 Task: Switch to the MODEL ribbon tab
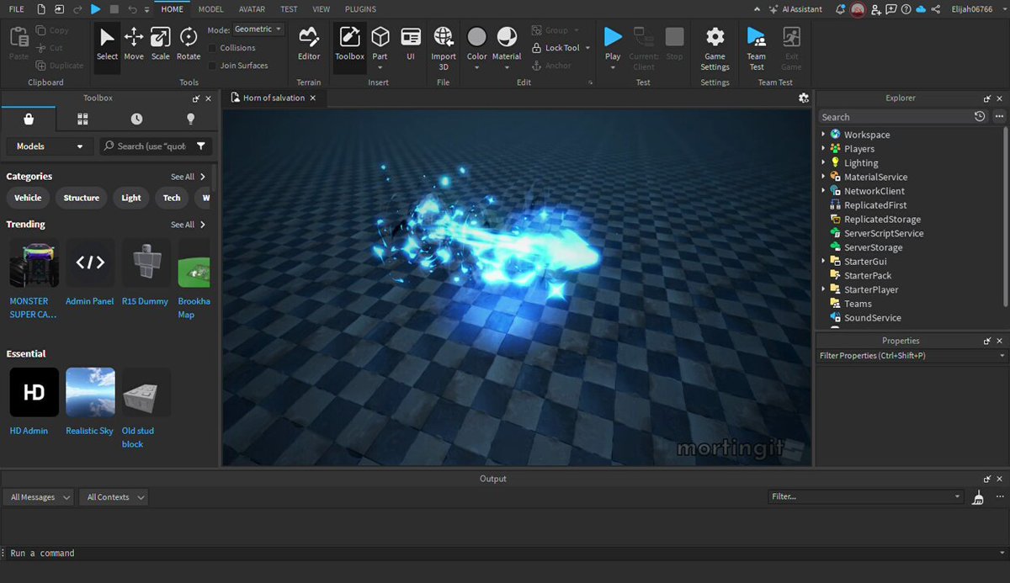210,9
